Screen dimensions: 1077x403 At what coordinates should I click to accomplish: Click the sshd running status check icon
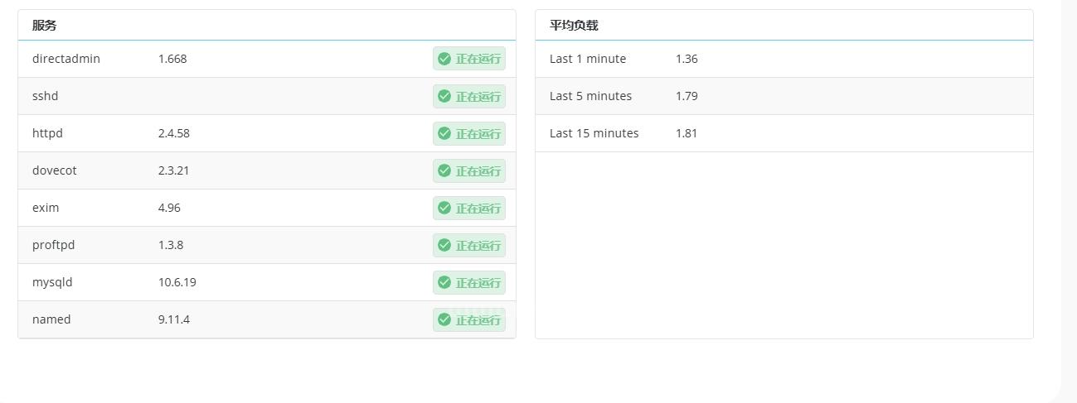point(444,96)
